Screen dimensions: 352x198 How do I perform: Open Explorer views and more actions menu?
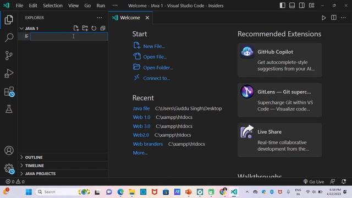pyautogui.click(x=100, y=18)
